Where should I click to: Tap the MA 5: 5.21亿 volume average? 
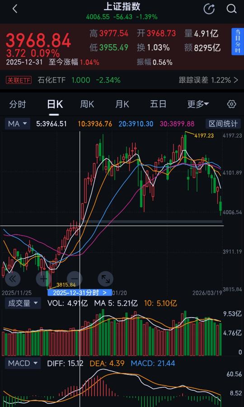[116, 303]
